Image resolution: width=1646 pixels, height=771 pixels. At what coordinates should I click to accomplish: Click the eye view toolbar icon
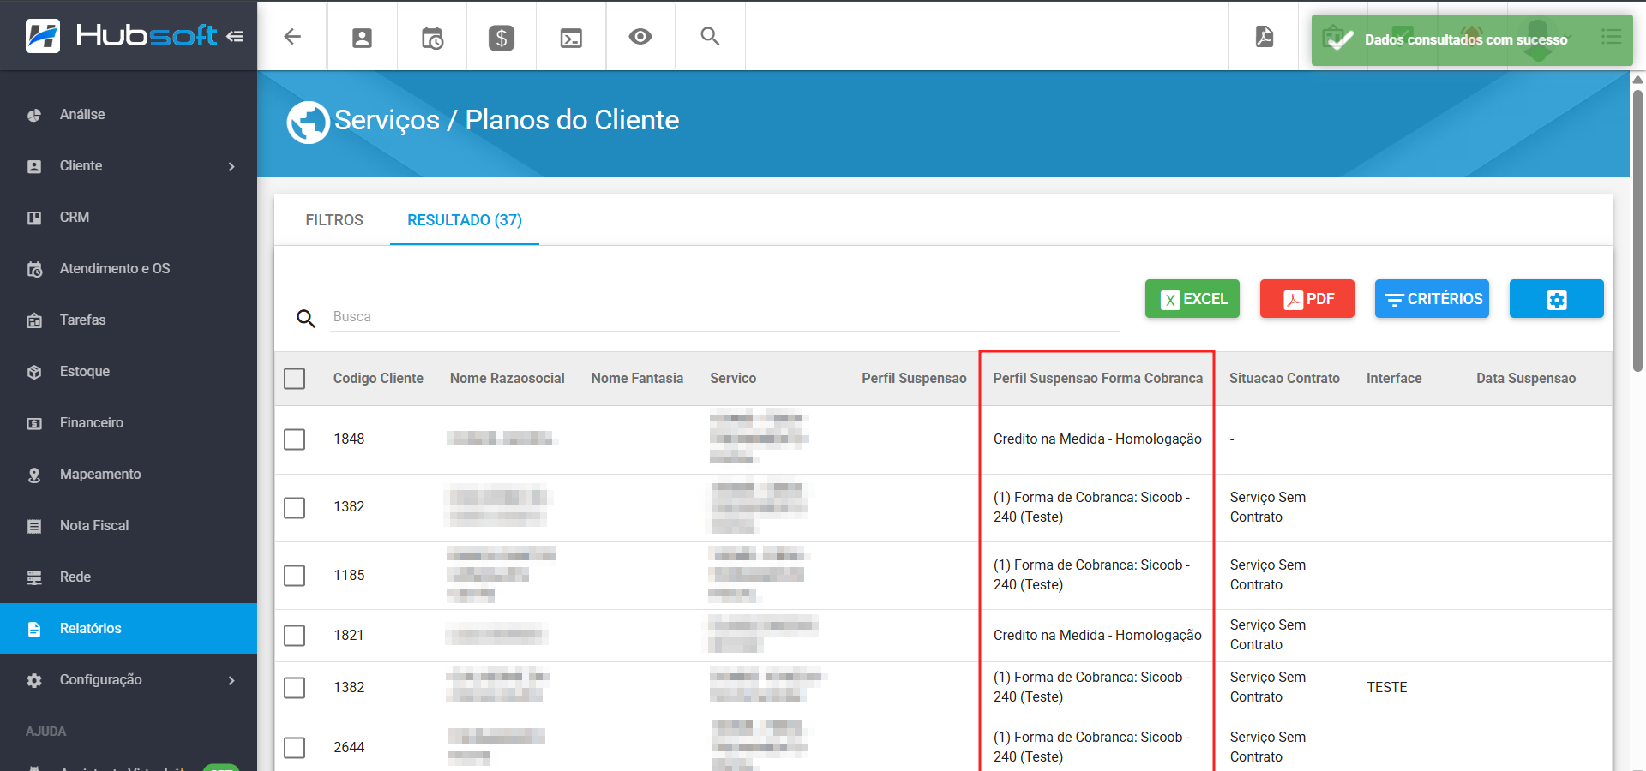coord(640,37)
